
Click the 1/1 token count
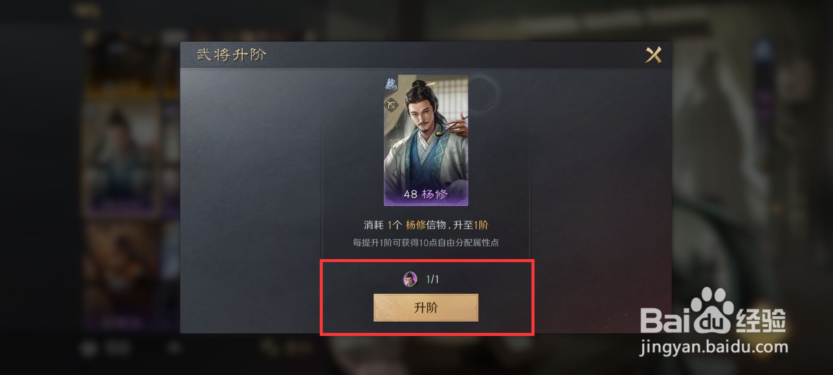coord(433,279)
